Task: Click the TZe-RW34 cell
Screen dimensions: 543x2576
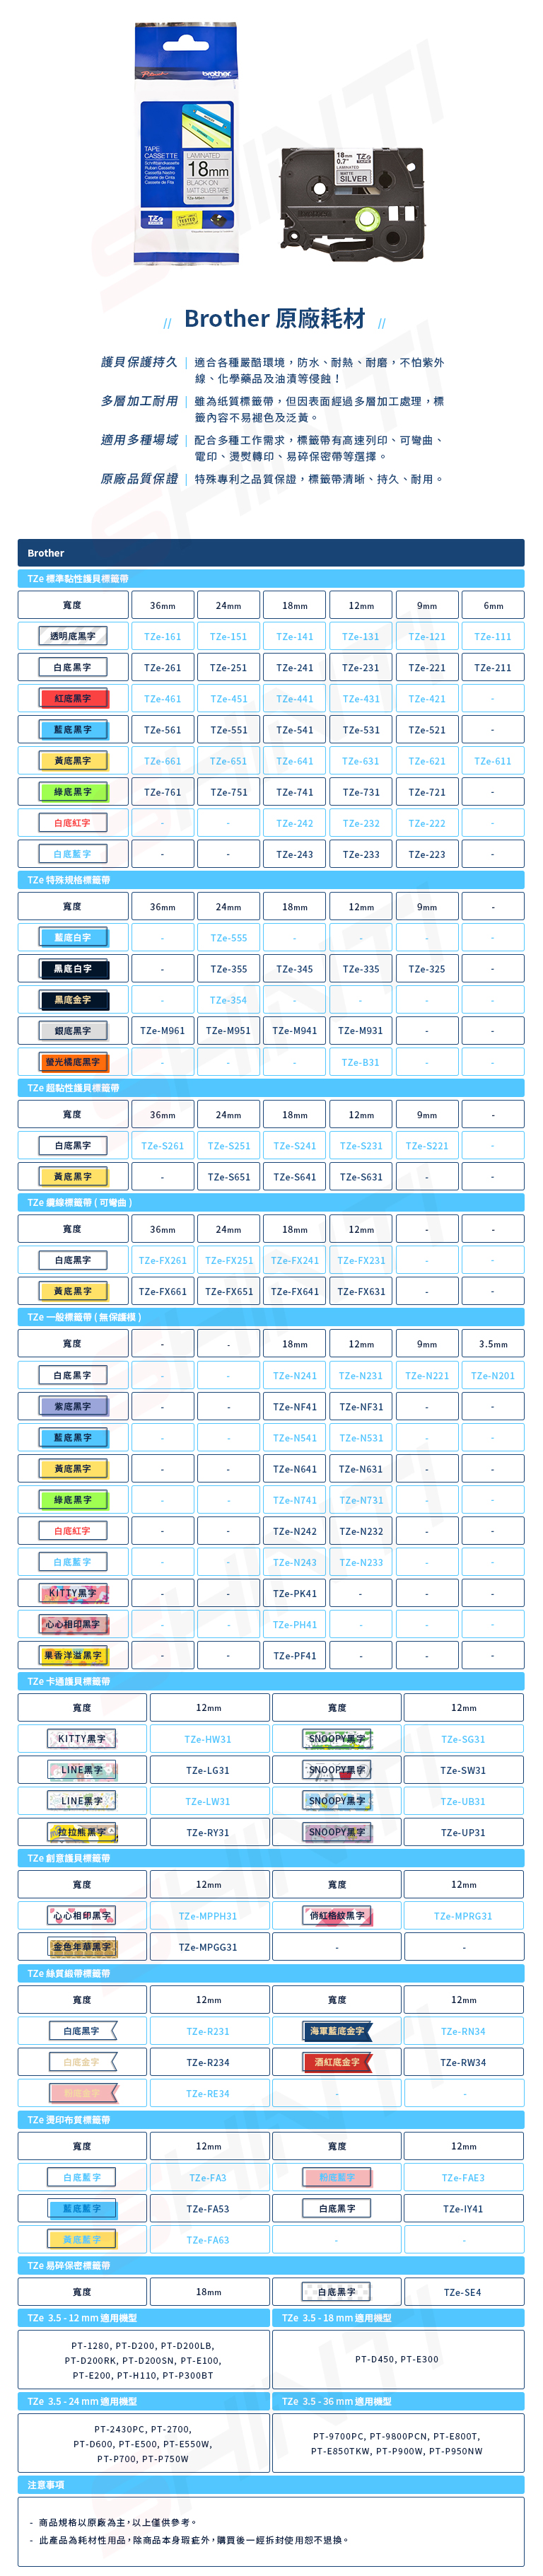Action: click(x=463, y=2063)
